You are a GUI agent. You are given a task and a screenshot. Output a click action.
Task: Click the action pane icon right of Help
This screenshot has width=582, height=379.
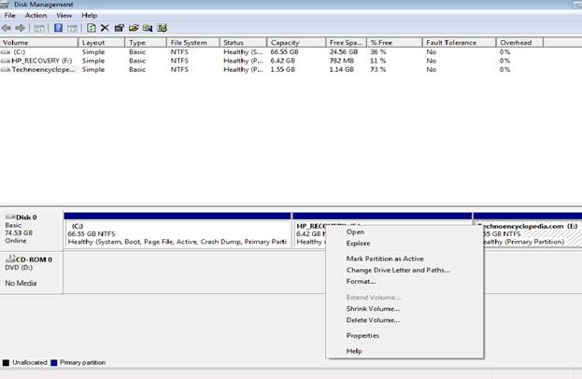pos(72,28)
